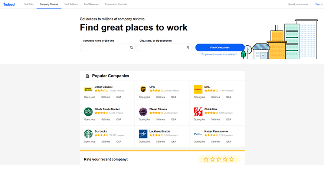Viewport: 334px width, 186px height.
Task: Open the Dollar General company logo
Action: [88, 89]
